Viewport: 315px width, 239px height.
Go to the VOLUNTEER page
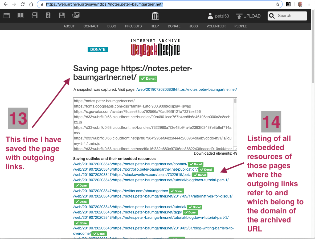(216, 26)
